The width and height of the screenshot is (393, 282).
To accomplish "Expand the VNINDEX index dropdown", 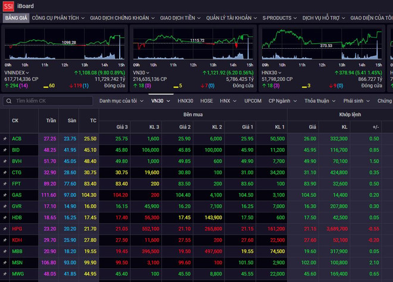I will coord(26,72).
